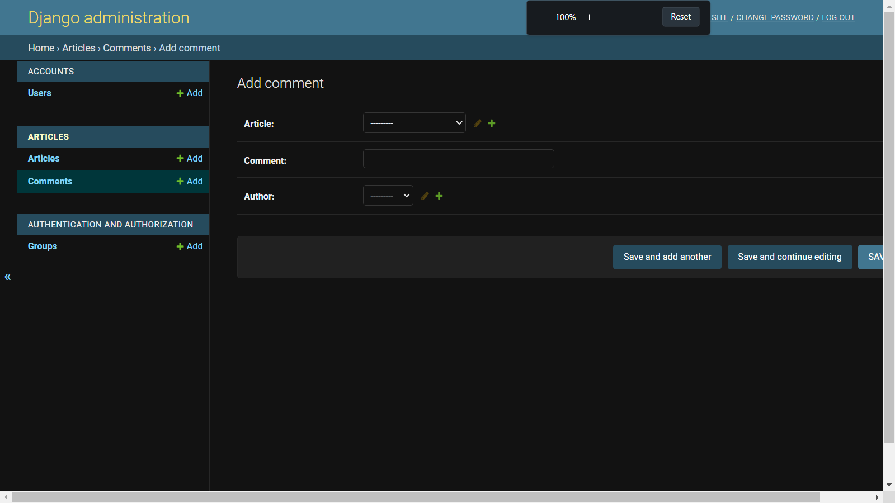Click the Change Password link
Screen dimensions: 895x503
(x=775, y=17)
